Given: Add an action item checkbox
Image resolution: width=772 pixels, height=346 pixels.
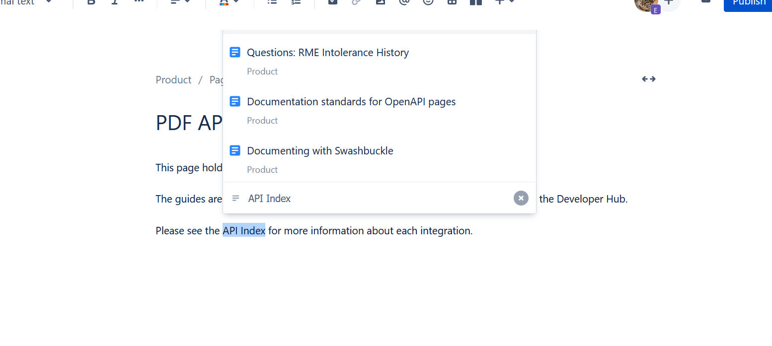Looking at the screenshot, I should click(332, 2).
